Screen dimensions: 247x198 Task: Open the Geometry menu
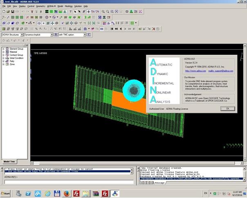pyautogui.click(x=40, y=6)
